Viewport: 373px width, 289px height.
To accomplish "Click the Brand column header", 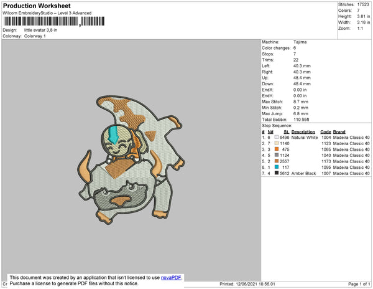I will coord(339,132).
